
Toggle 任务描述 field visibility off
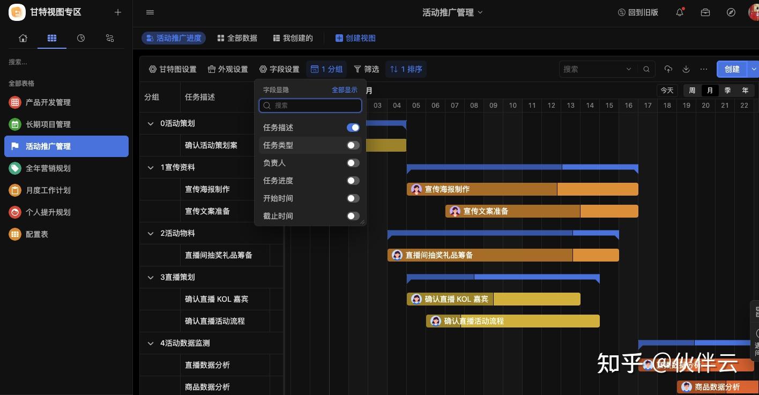[353, 128]
